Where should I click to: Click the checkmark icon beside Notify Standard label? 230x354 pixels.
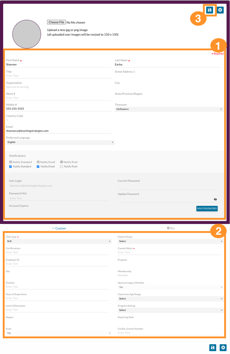tap(11, 162)
